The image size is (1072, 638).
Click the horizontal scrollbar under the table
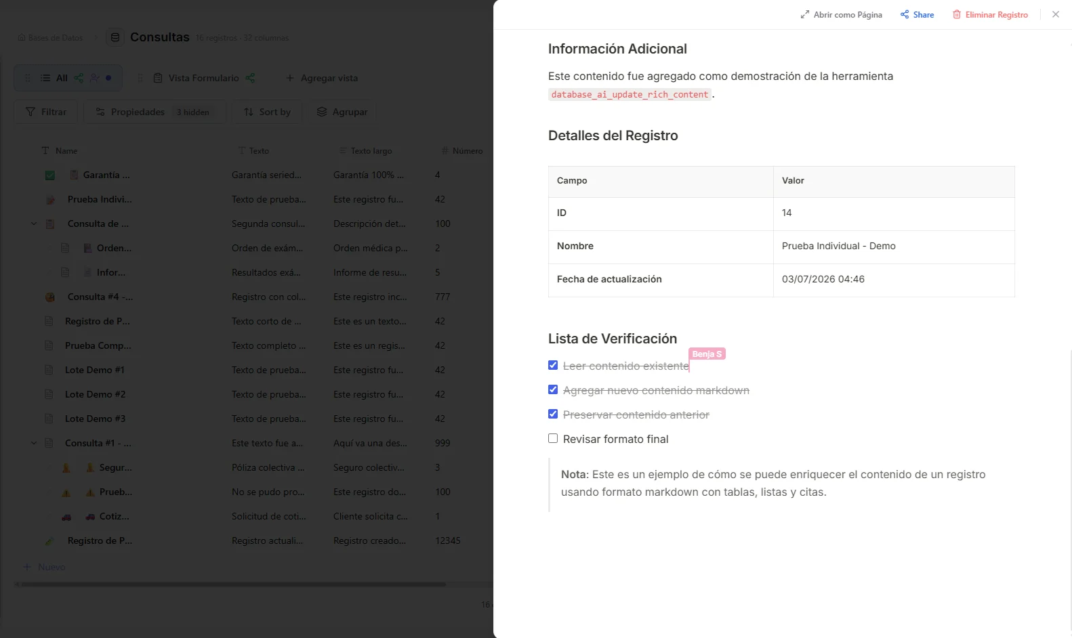point(233,584)
